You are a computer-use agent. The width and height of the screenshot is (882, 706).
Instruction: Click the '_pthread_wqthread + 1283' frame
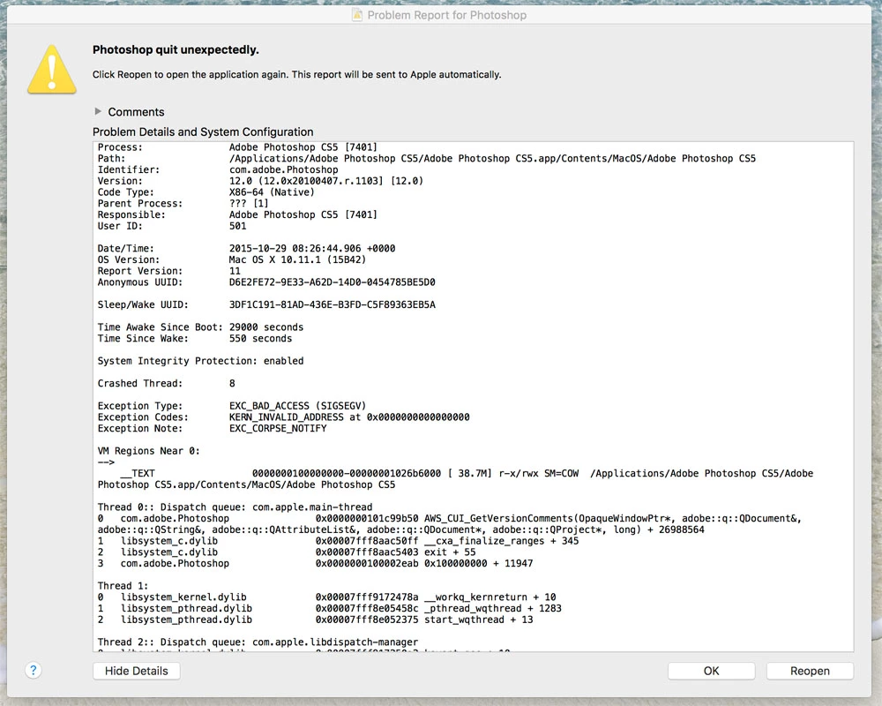330,609
